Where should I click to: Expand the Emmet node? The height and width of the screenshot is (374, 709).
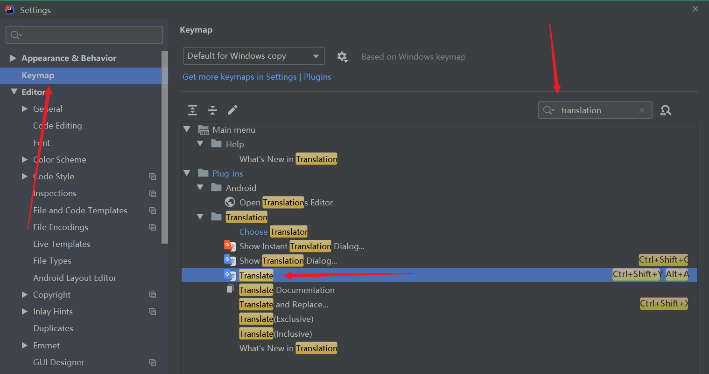pyautogui.click(x=25, y=345)
